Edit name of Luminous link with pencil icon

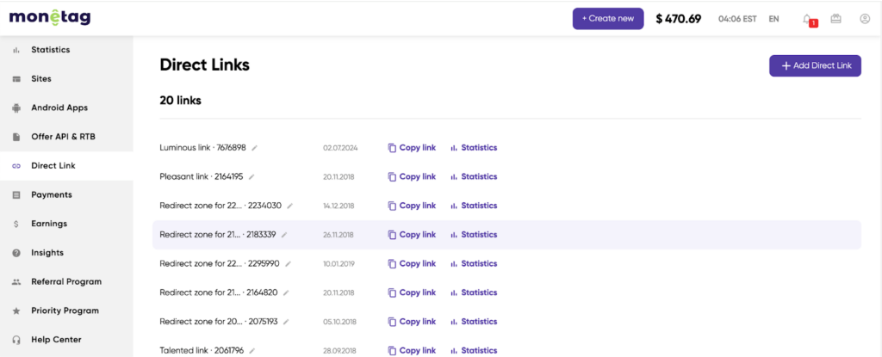click(255, 148)
